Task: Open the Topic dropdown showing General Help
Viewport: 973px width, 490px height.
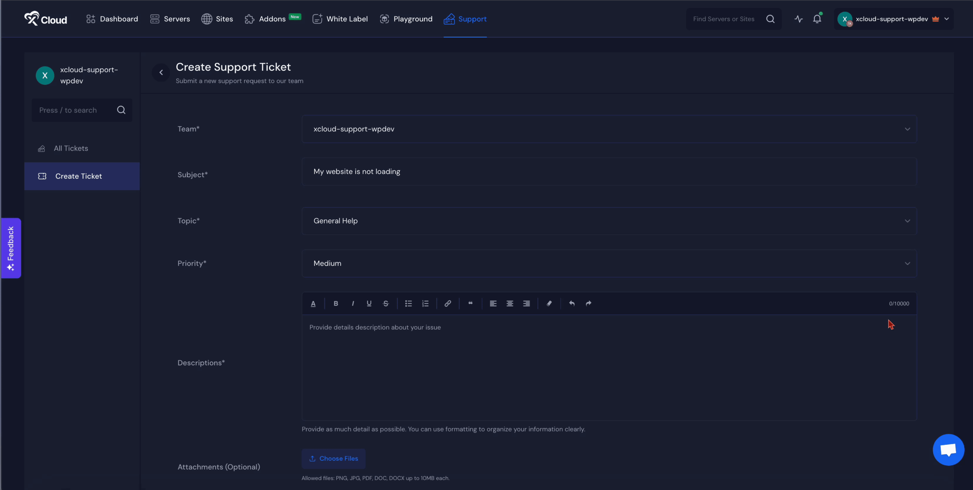Action: point(609,221)
